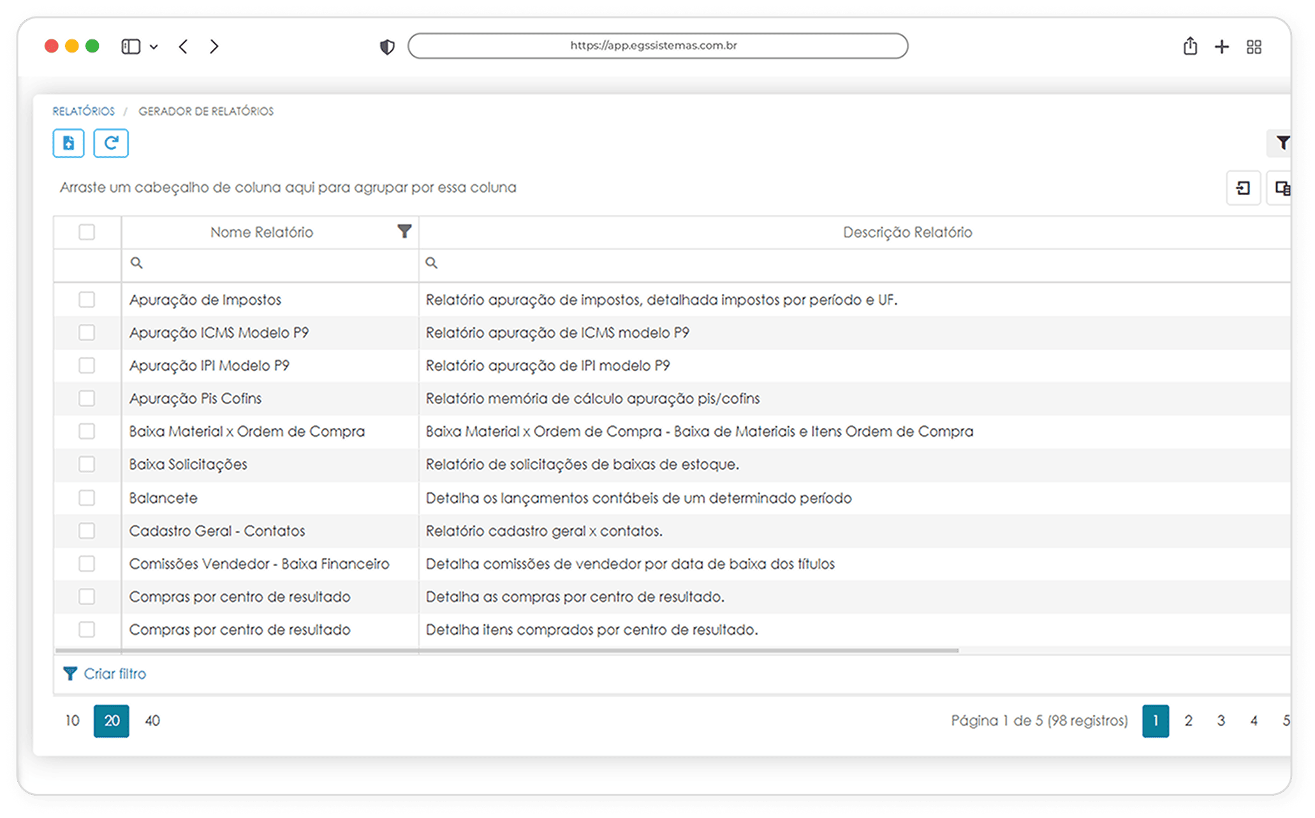Screen dimensions: 1315x818
Task: Click the Página 1 de 5 page info
Action: (x=1040, y=720)
